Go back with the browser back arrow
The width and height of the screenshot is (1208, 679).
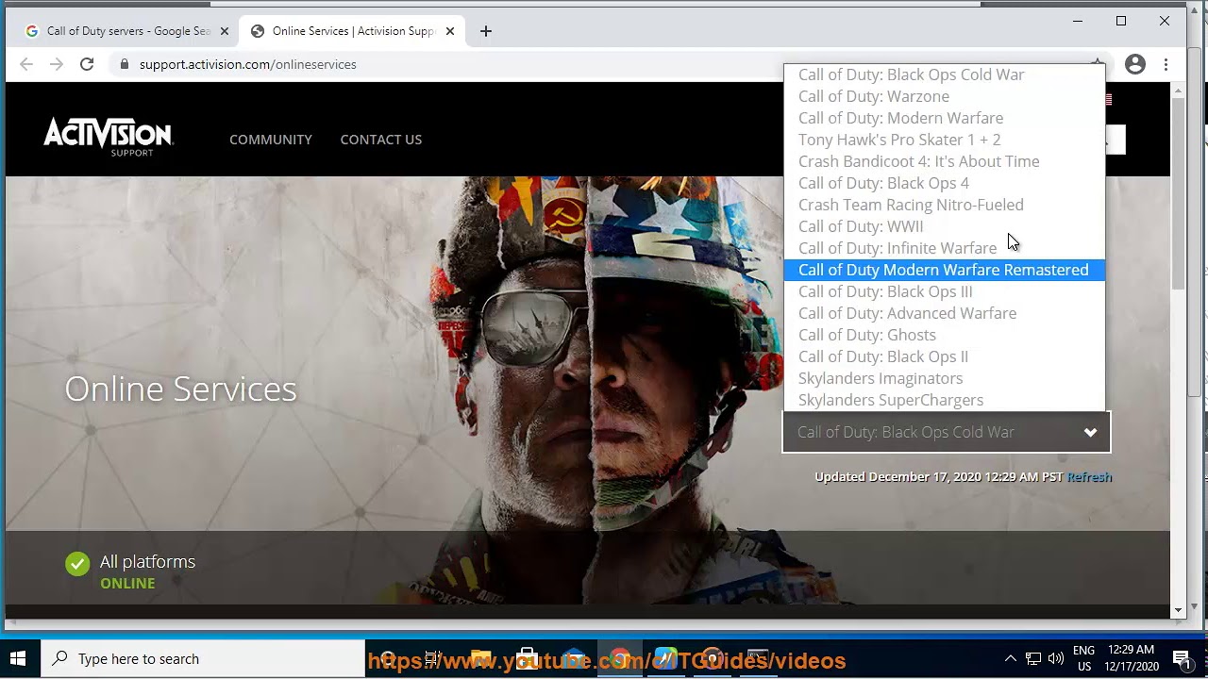click(26, 64)
